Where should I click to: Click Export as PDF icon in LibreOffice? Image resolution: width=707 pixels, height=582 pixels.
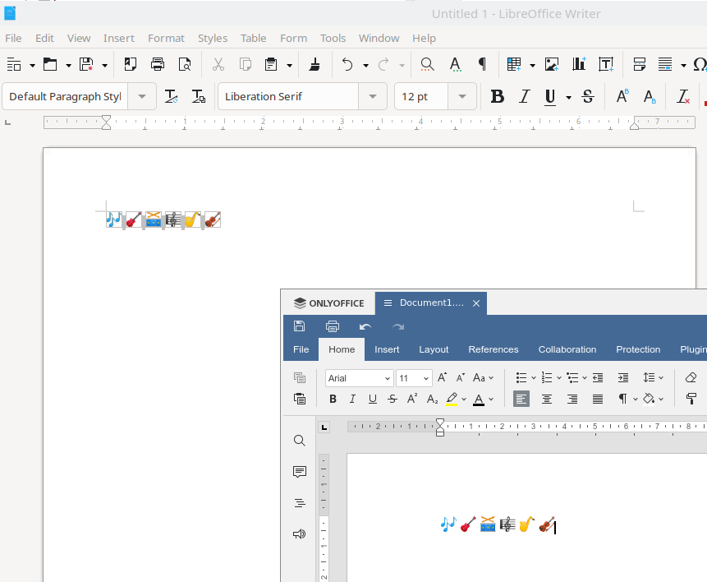click(x=131, y=65)
